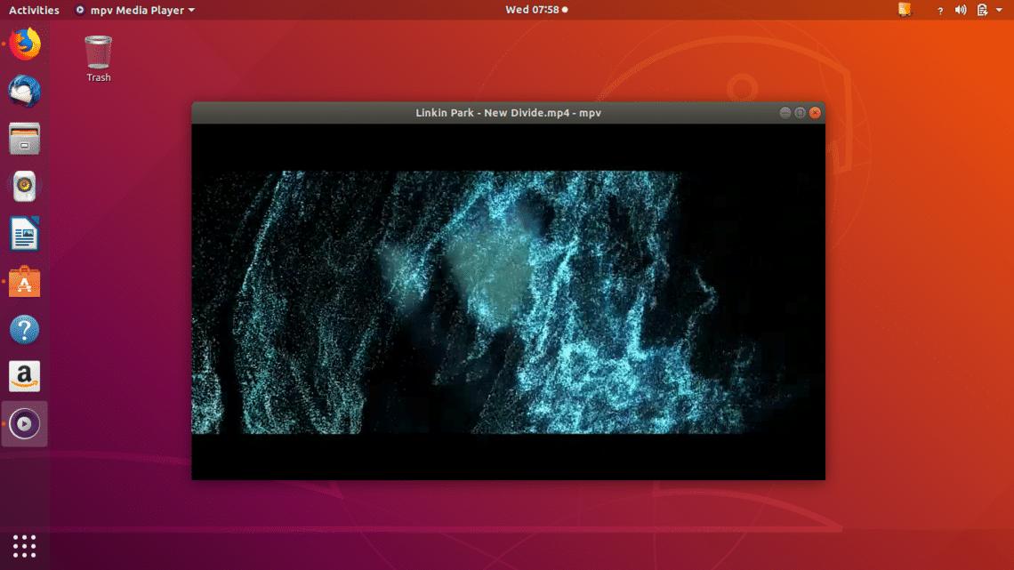Image resolution: width=1014 pixels, height=570 pixels.
Task: Click the orange tray applet icon
Action: click(905, 9)
